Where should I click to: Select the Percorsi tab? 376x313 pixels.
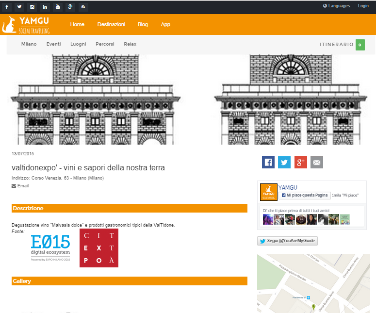pos(105,44)
